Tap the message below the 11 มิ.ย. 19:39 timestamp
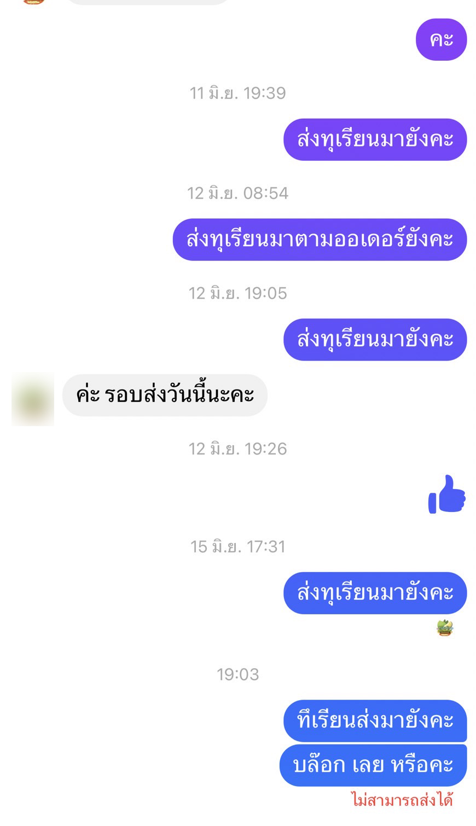 [375, 139]
